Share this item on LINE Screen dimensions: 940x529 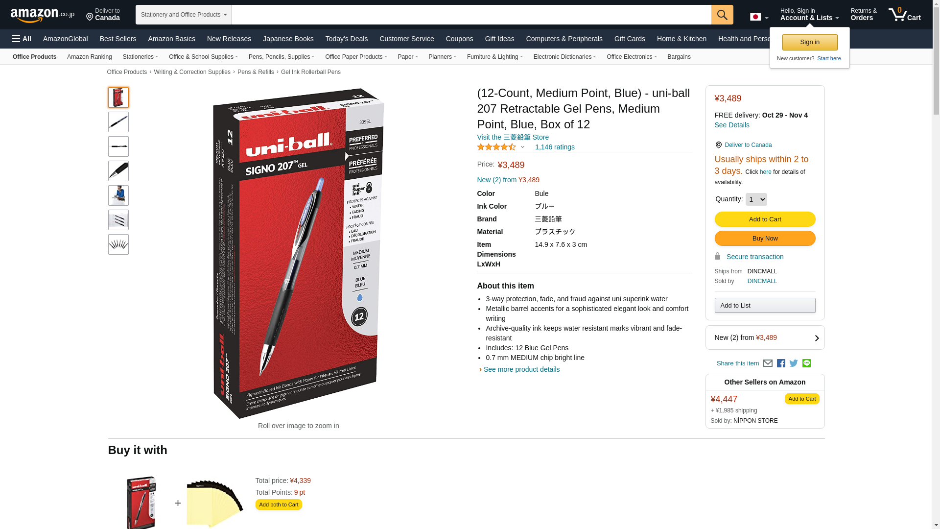806,363
